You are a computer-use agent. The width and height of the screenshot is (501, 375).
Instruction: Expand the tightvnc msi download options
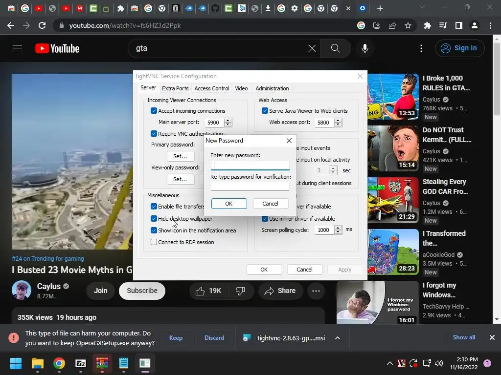coord(338,338)
